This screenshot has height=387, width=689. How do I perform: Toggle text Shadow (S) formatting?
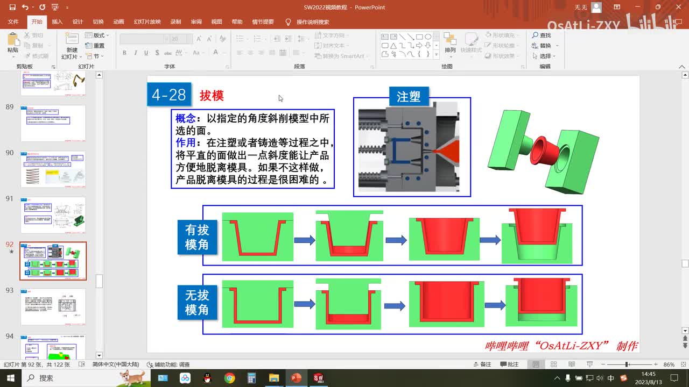coord(157,53)
